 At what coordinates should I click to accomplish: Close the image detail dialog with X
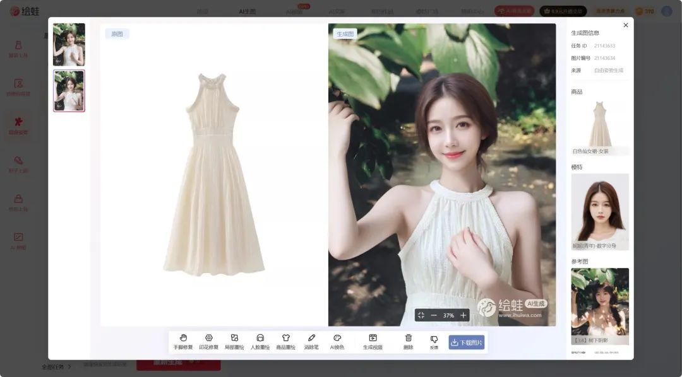[625, 25]
